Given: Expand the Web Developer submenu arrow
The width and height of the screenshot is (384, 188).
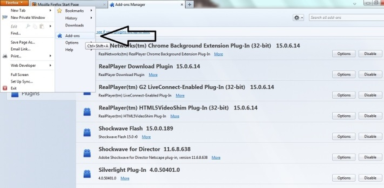Looking at the screenshot, I should pyautogui.click(x=50, y=65).
